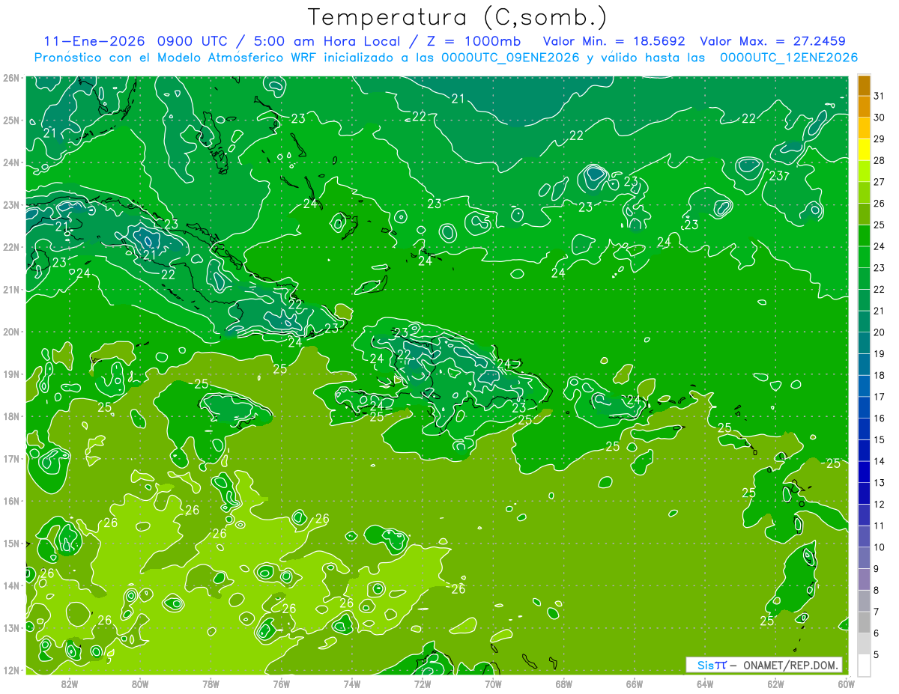Click color scale value 11
899x694 pixels.
[x=879, y=526]
